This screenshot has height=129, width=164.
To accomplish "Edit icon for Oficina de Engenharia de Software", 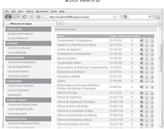I will pos(147,115).
